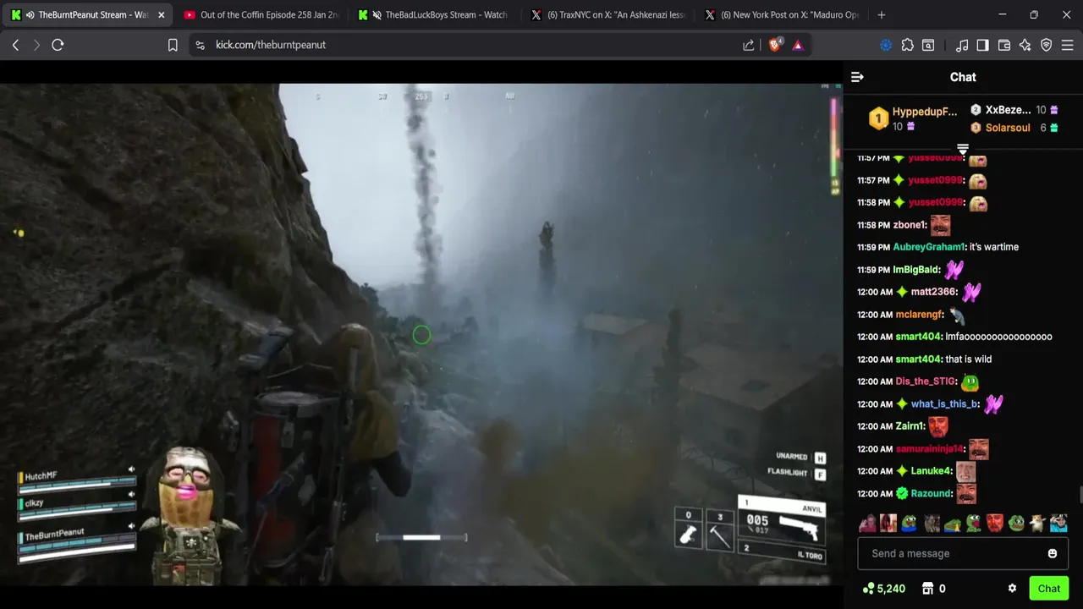Image resolution: width=1083 pixels, height=609 pixels.
Task: Select the first waving emote in quick row
Action: (867, 523)
